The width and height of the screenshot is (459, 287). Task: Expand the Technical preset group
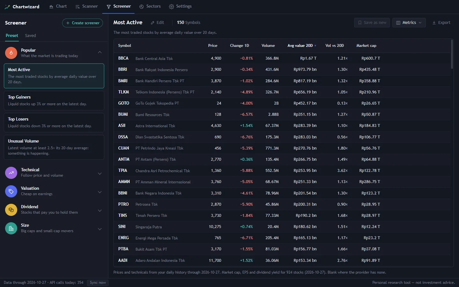point(100,173)
